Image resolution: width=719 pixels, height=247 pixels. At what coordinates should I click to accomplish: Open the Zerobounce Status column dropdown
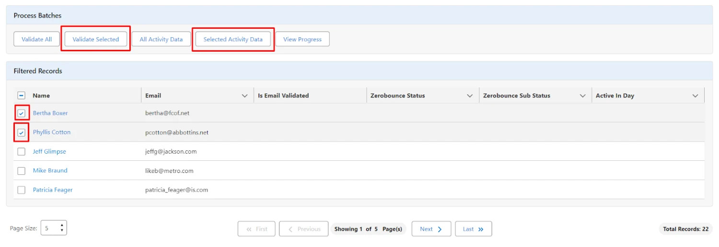click(x=470, y=96)
